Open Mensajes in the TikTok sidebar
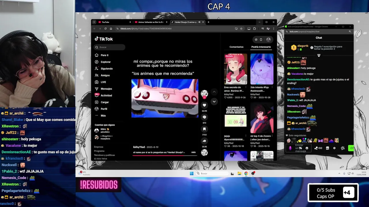Screen dimensions: 369x207 (x=103, y=89)
